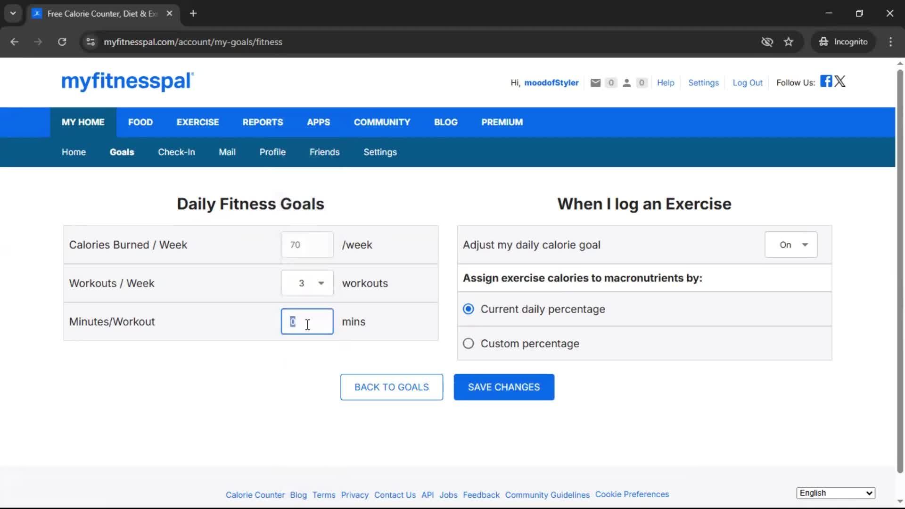Image resolution: width=905 pixels, height=509 pixels.
Task: Open the API footer link
Action: tap(428, 495)
